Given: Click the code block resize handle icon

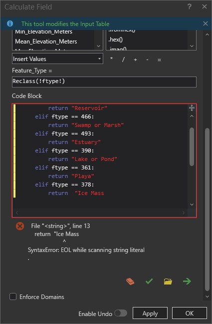Looking at the screenshot, I should pos(192,107).
